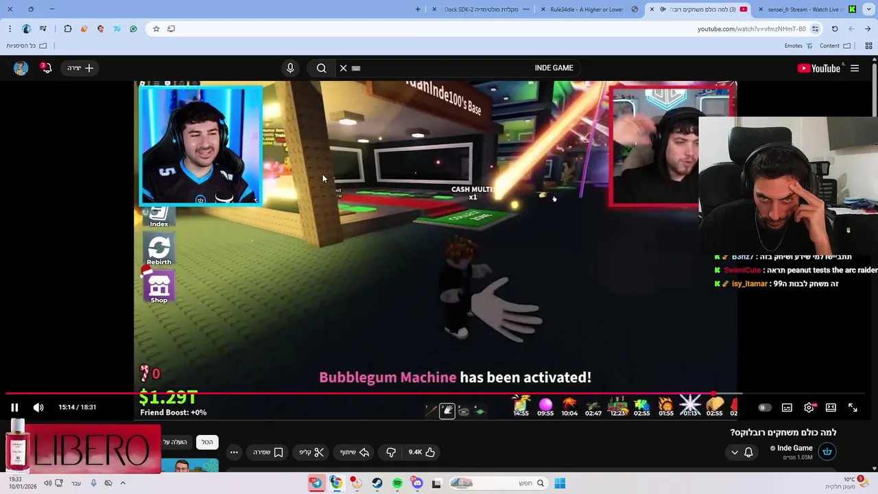Expand the system tray hidden icons chevron

[x=123, y=483]
